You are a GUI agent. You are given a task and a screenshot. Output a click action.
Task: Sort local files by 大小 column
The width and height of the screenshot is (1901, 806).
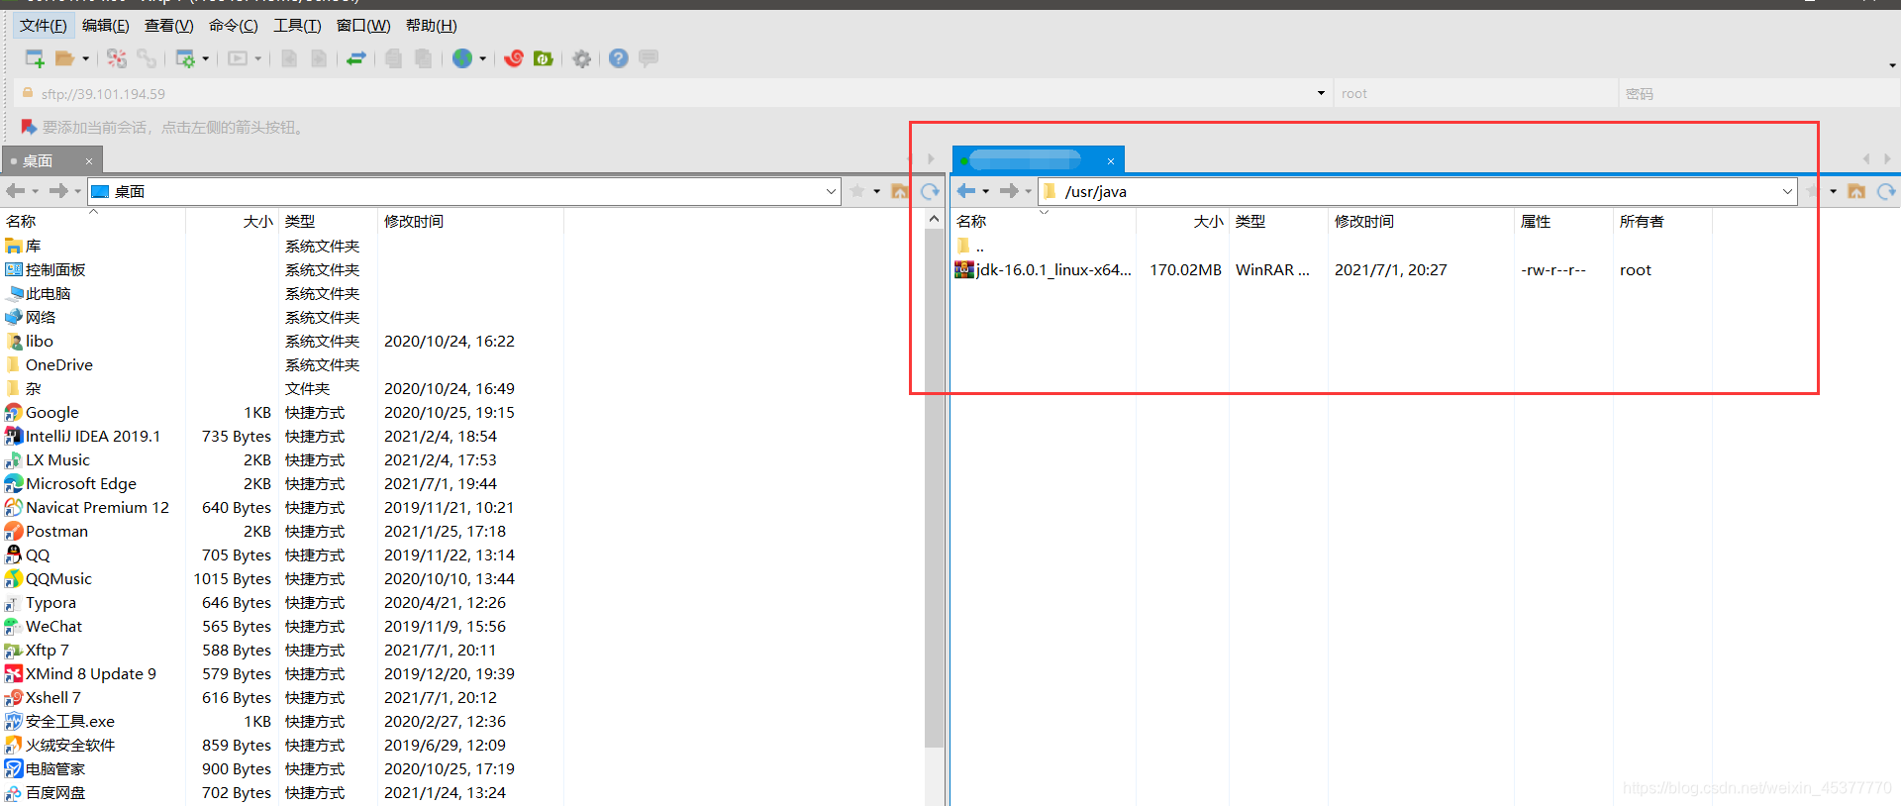233,222
